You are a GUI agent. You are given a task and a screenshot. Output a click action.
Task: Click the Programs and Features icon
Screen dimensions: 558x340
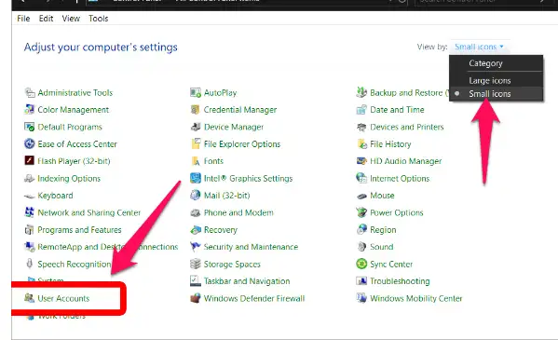pos(30,230)
